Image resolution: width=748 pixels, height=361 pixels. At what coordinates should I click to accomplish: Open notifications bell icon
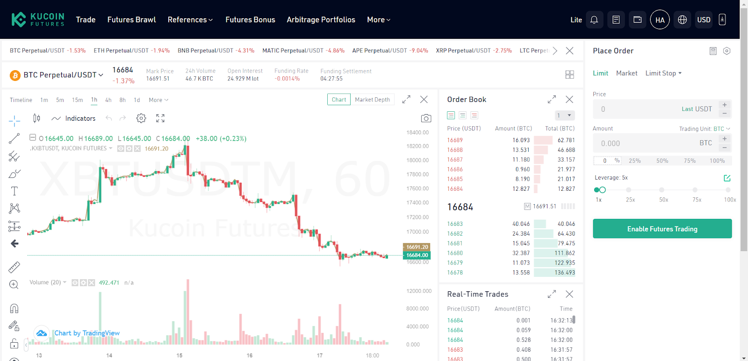tap(594, 20)
